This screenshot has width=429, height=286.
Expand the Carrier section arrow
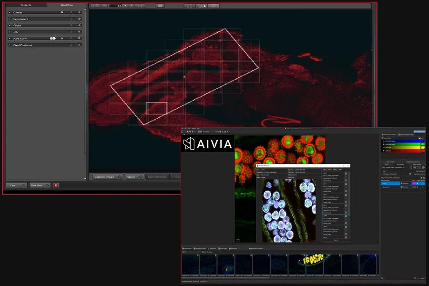10,12
